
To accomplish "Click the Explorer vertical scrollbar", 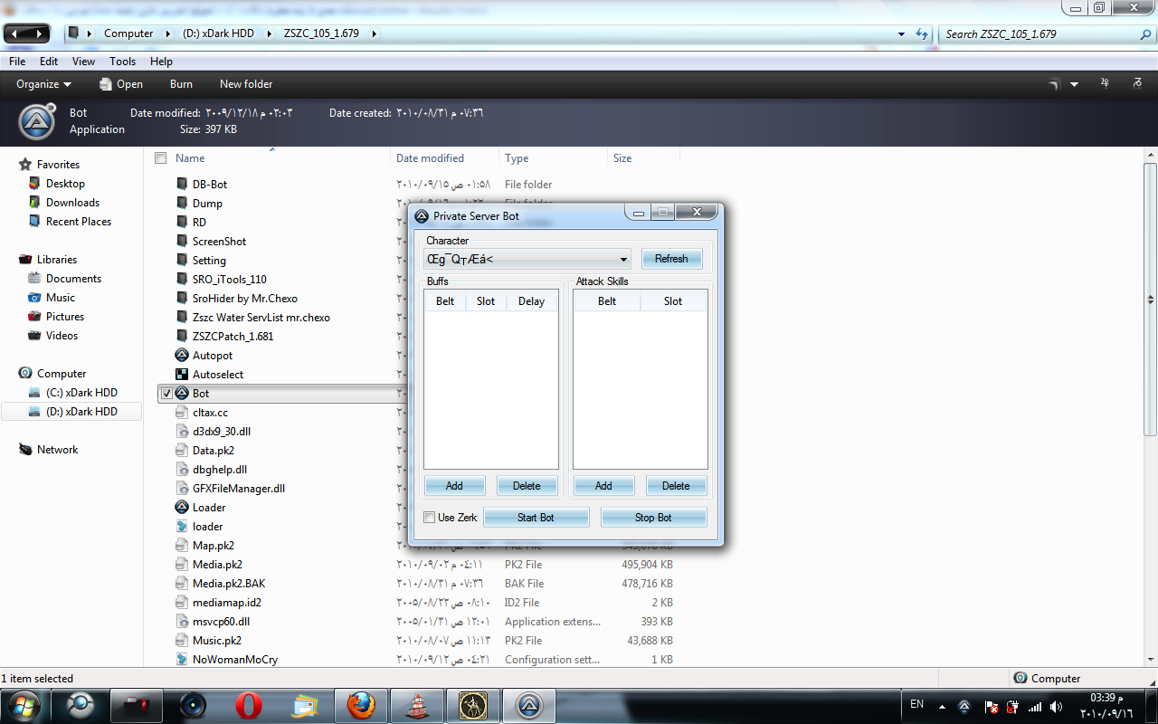I will [x=1150, y=299].
